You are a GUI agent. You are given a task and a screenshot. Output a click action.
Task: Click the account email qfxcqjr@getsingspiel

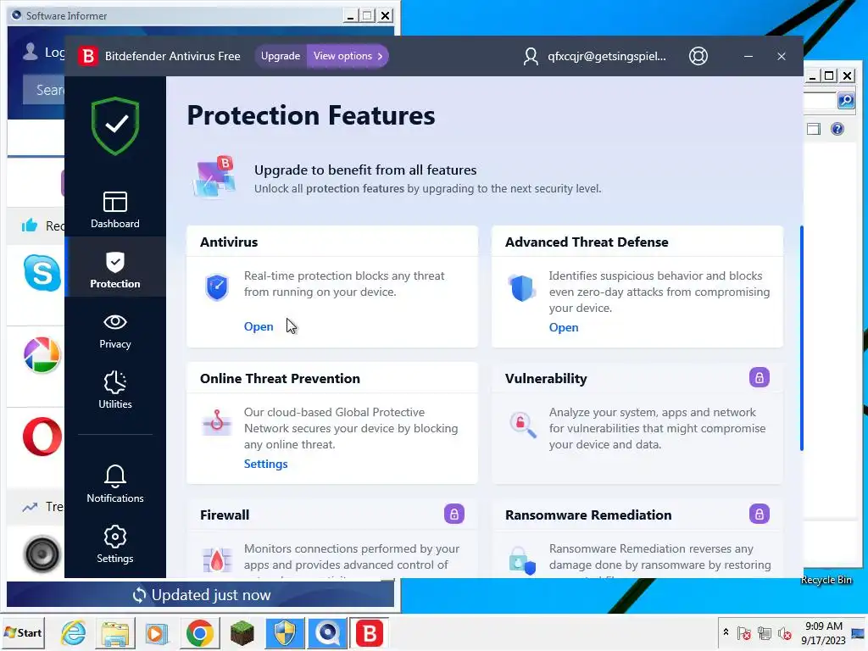[607, 56]
